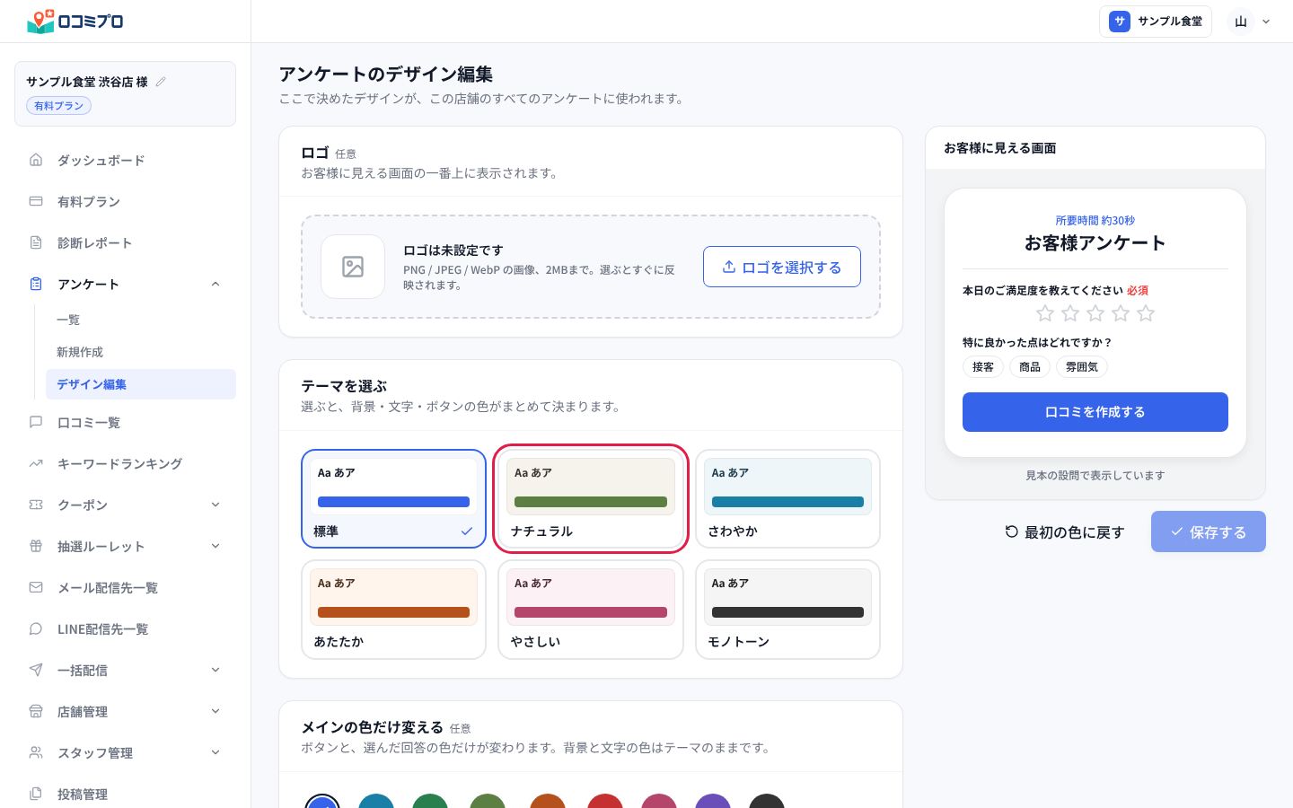This screenshot has height=808, width=1293.
Task: Click the 一括配信 send icon
Action: [x=36, y=670]
